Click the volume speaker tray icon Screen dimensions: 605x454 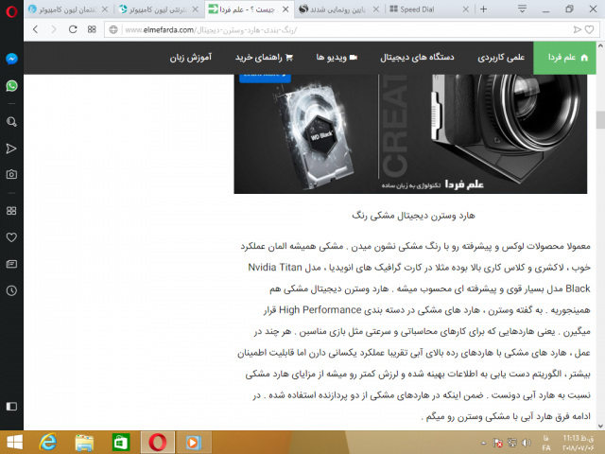[526, 443]
